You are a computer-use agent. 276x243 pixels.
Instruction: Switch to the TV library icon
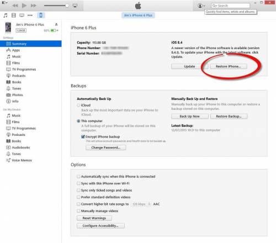[22, 15]
